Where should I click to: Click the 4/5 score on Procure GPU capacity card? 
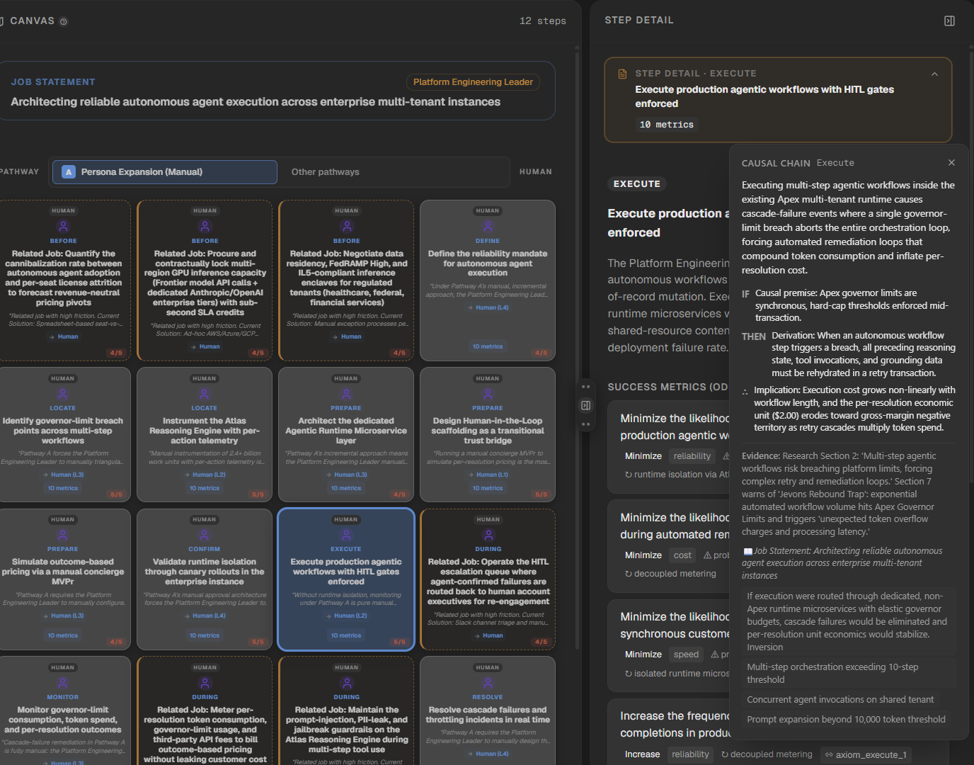point(258,353)
